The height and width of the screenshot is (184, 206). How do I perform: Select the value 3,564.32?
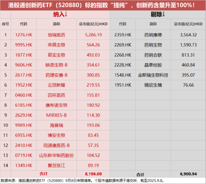click(x=188, y=35)
